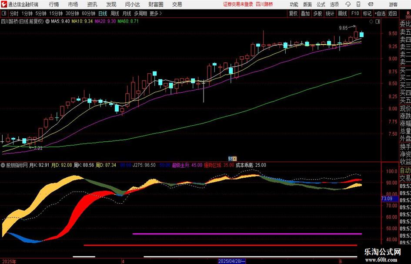The height and width of the screenshot is (264, 411).
Task: Click the J275: 96.50 value
Action: [x=144, y=165]
